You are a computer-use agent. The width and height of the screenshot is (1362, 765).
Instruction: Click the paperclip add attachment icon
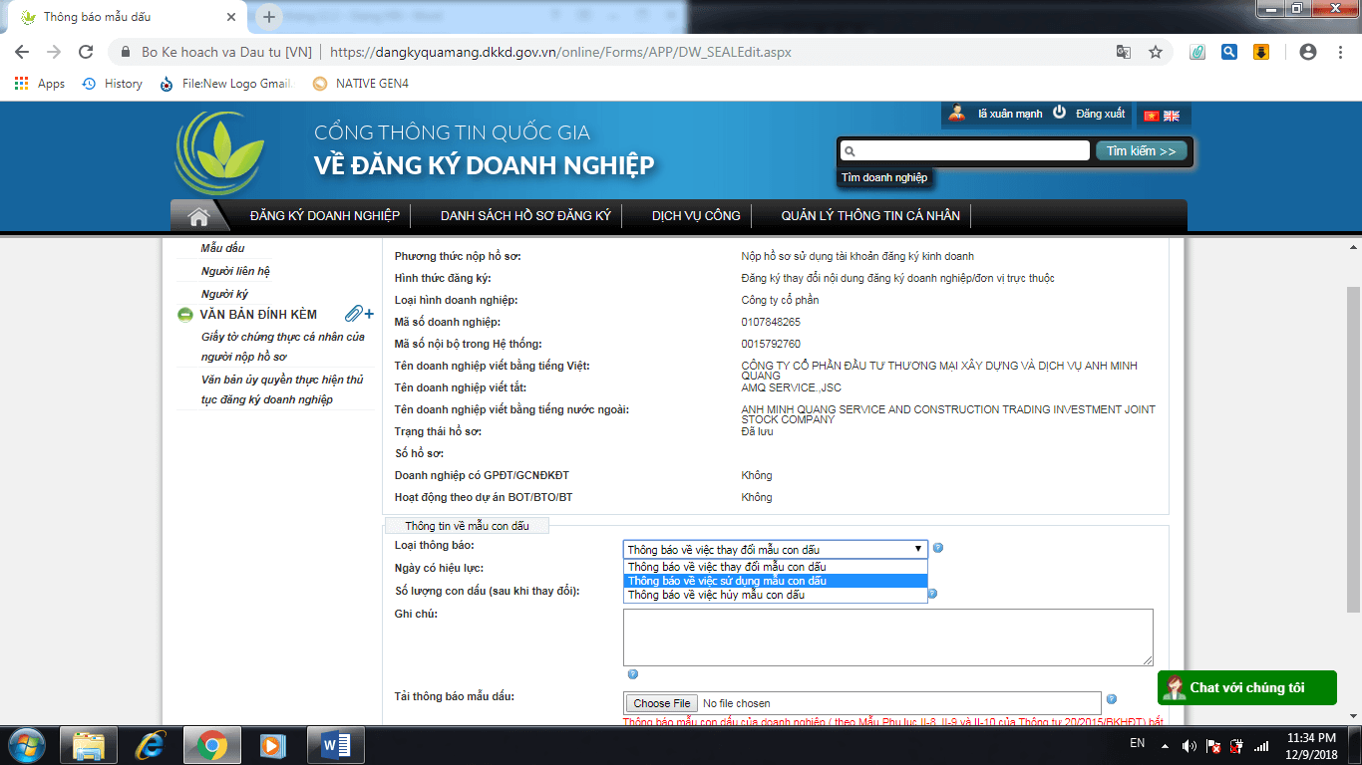[x=359, y=315]
